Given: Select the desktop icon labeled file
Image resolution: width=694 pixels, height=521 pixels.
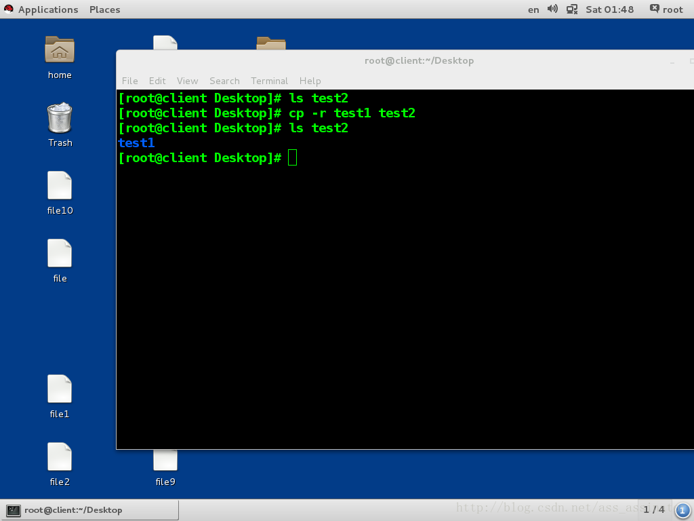Looking at the screenshot, I should [x=60, y=254].
